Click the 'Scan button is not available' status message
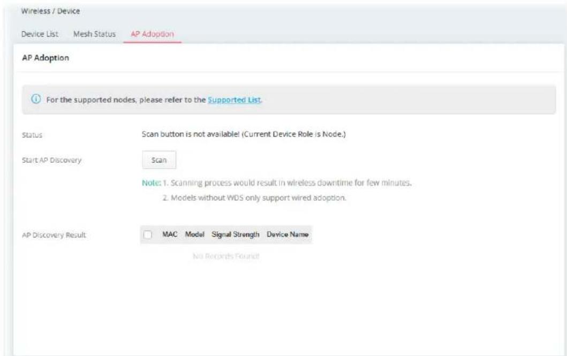This screenshot has height=356, width=567. pos(244,134)
